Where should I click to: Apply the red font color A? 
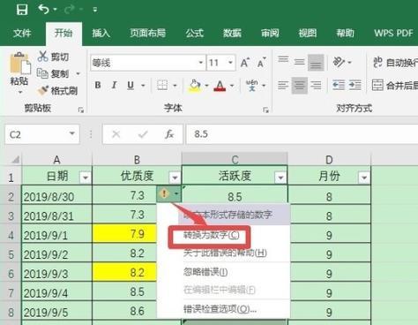(x=220, y=86)
